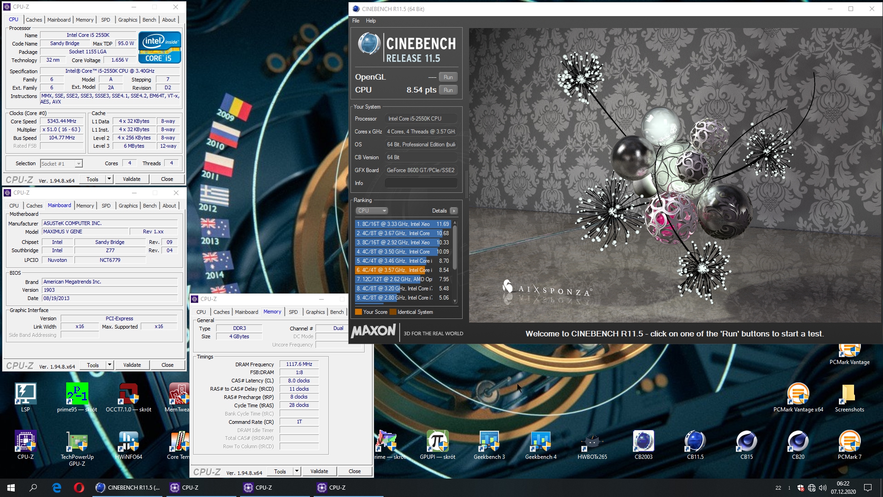Viewport: 883px width, 497px height.
Task: Select ranking entry 9 4C/8T @ 2.80 GHz
Action: coord(402,298)
